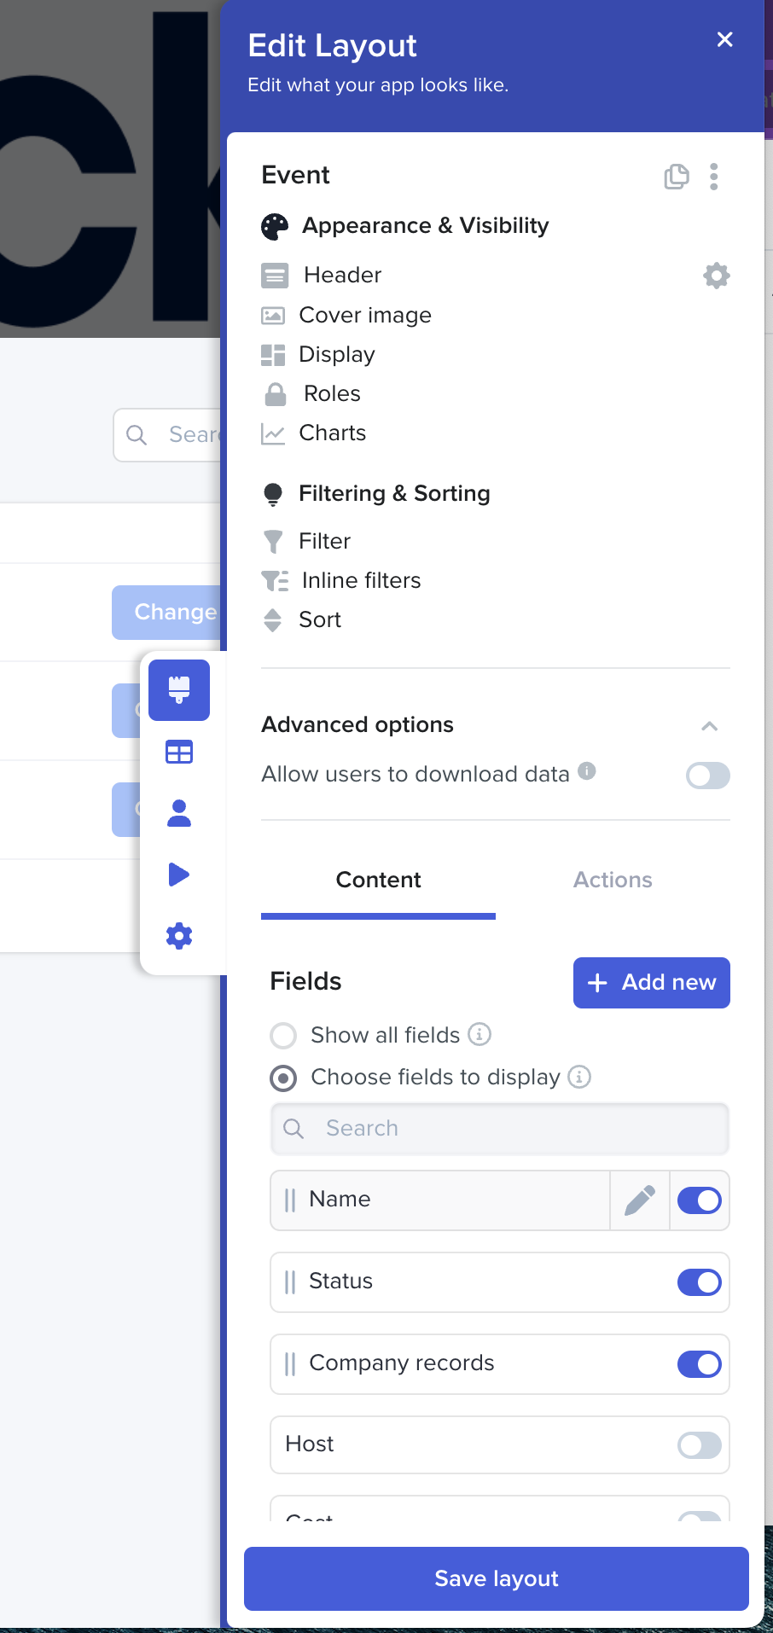
Task: Click the duplicate layout copy icon
Action: [676, 177]
